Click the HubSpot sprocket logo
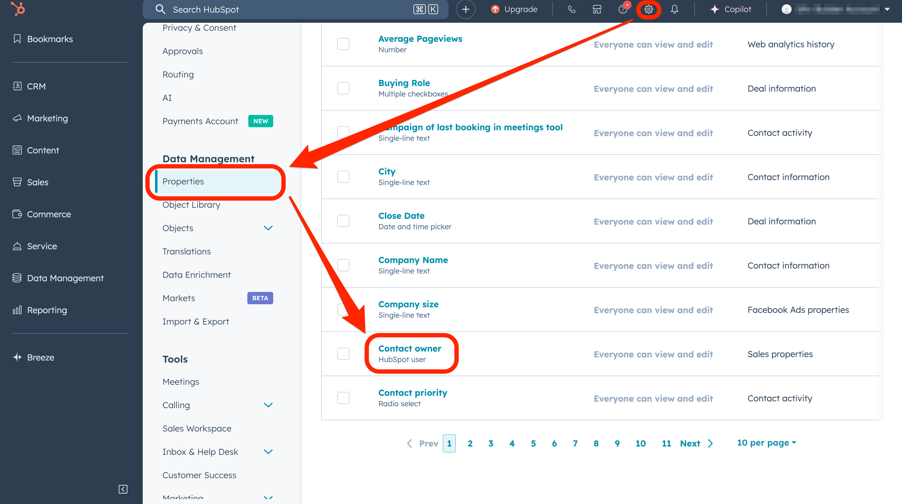Viewport: 902px width, 504px height. click(x=18, y=9)
